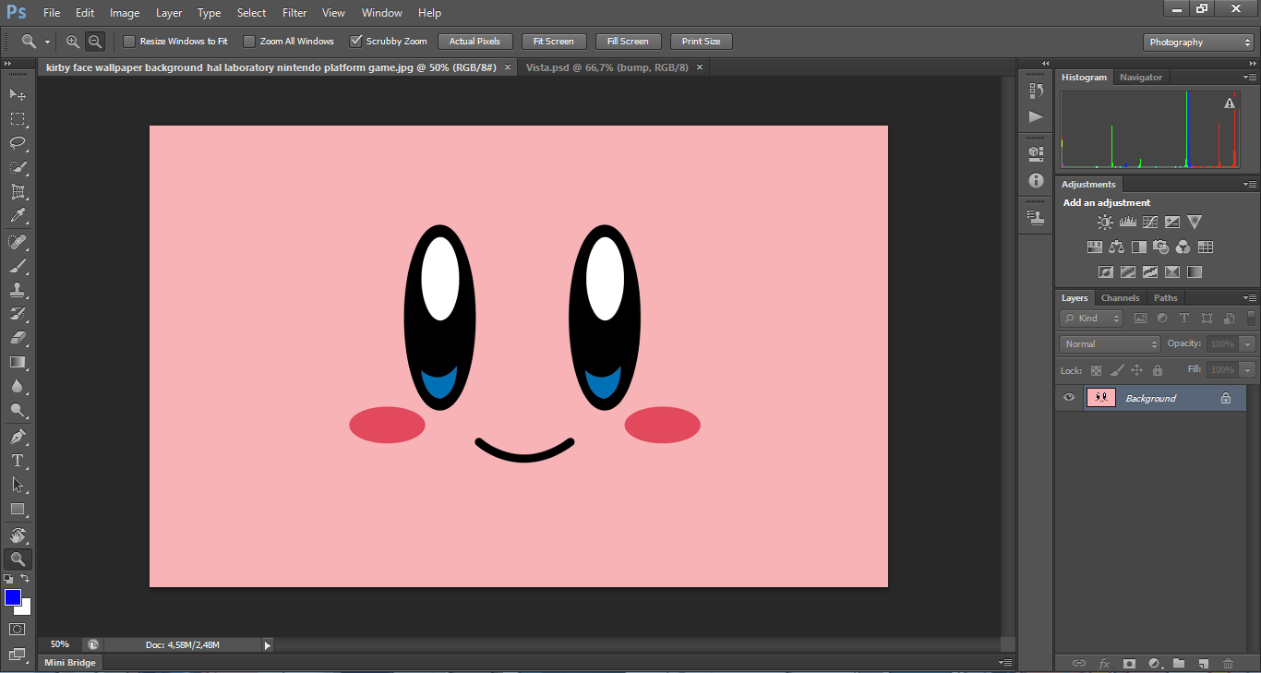This screenshot has height=673, width=1261.
Task: Select the Move tool
Action: (x=18, y=94)
